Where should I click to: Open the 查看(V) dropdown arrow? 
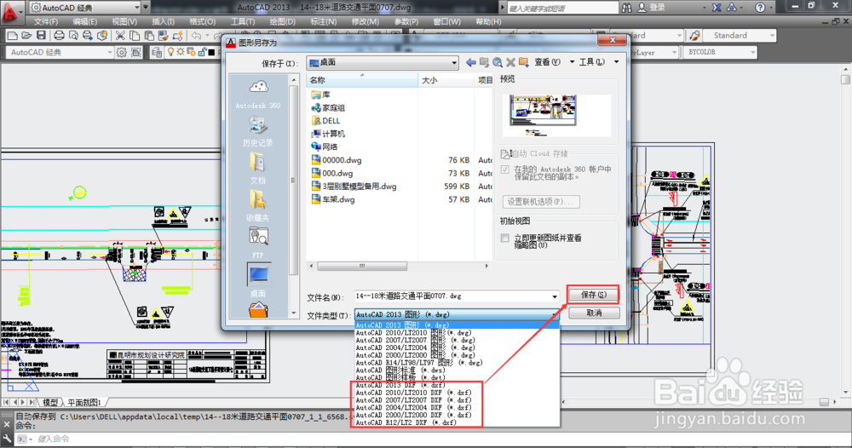point(572,62)
